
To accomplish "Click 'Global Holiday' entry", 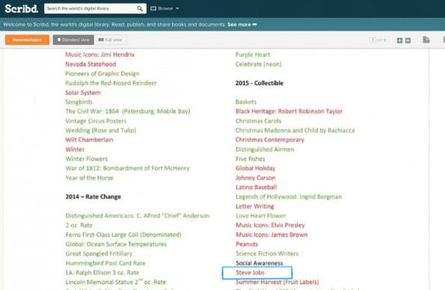I will [256, 168].
